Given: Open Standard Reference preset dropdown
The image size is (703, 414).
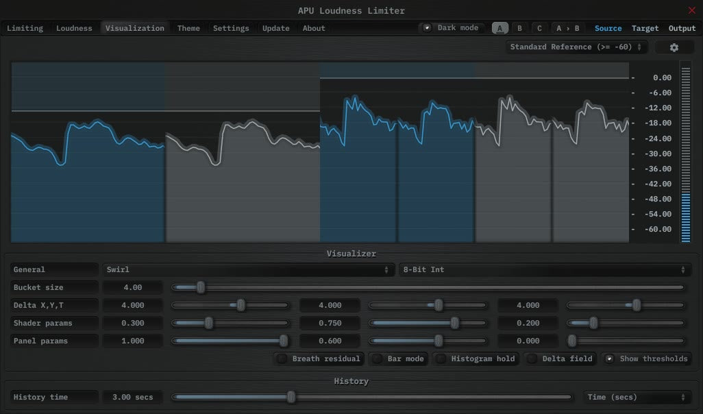Looking at the screenshot, I should tap(576, 47).
